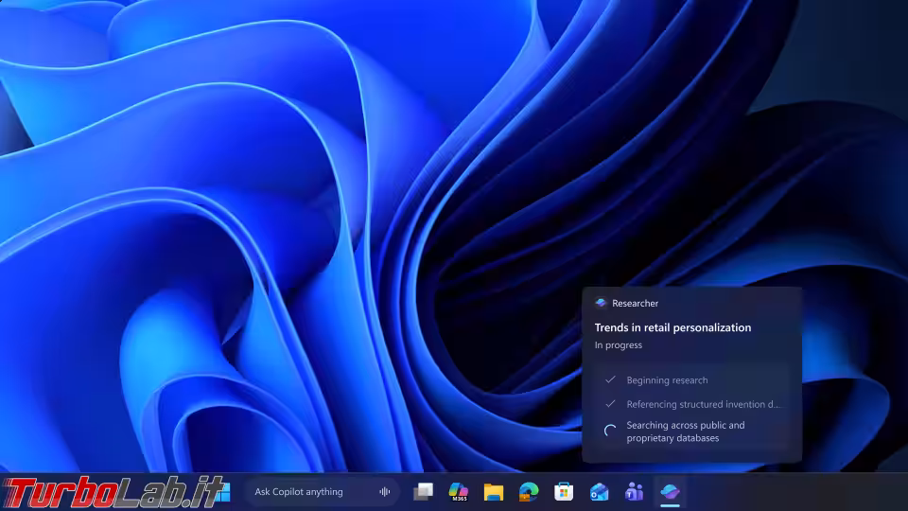
Task: Open File Explorer from the taskbar
Action: pos(494,492)
